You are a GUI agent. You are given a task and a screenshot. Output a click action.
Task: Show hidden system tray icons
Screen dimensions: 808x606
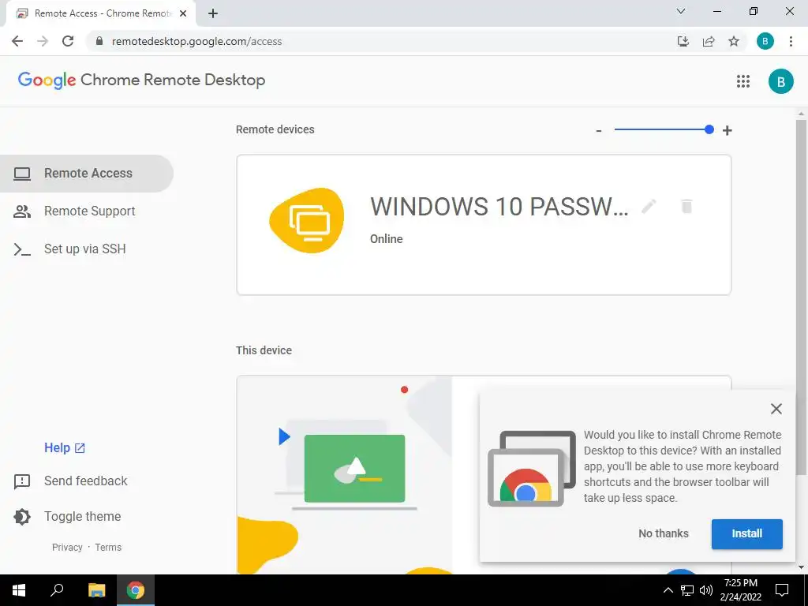668,590
